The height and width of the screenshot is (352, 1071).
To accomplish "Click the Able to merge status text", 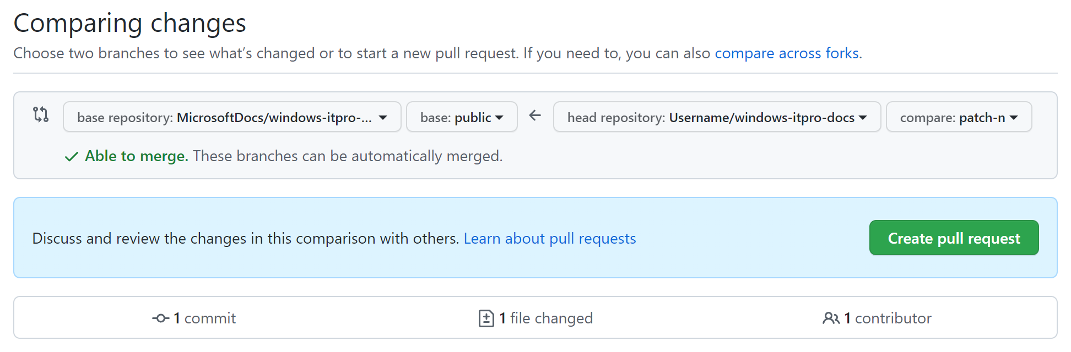I will 137,156.
